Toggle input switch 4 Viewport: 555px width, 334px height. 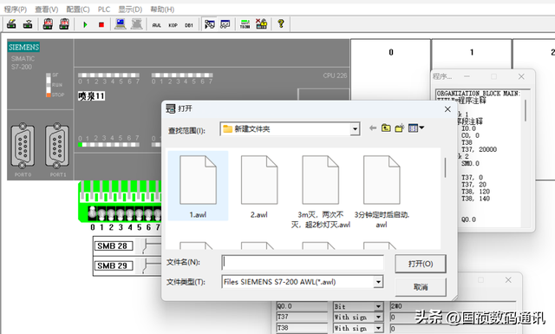pos(129,213)
